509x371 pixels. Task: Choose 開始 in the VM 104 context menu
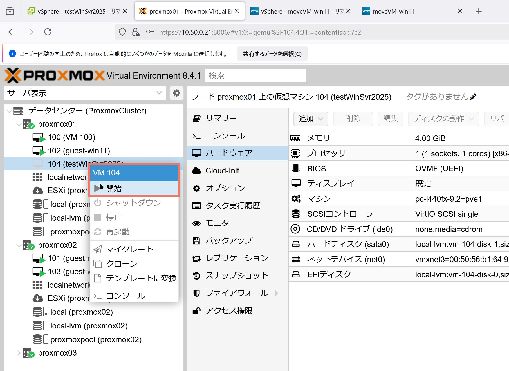coord(114,188)
